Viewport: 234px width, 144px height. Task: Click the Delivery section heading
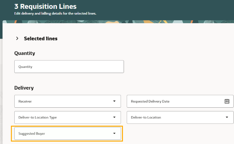click(24, 88)
